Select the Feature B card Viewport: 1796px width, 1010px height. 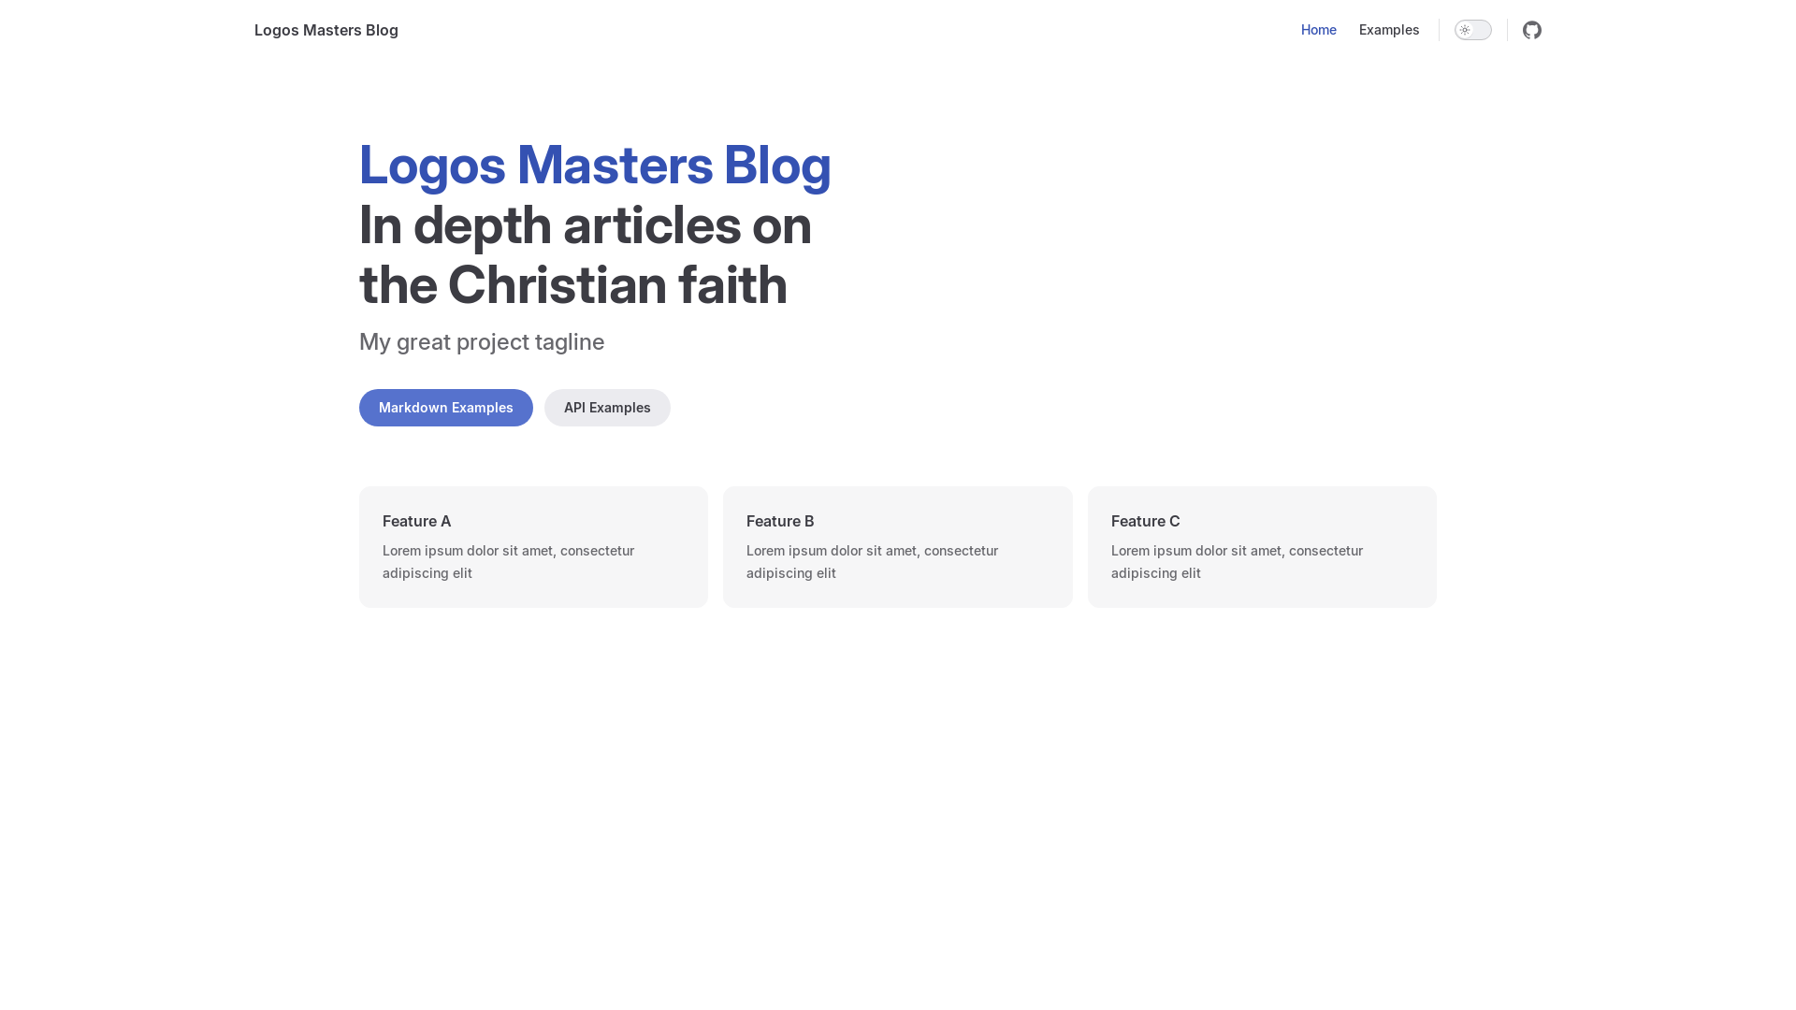pyautogui.click(x=897, y=547)
